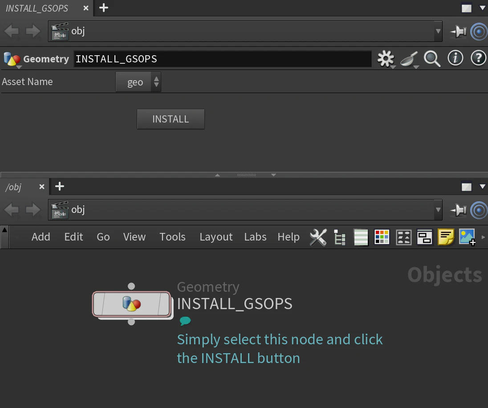Image resolution: width=488 pixels, height=408 pixels.
Task: Open the Go menu
Action: (x=103, y=237)
